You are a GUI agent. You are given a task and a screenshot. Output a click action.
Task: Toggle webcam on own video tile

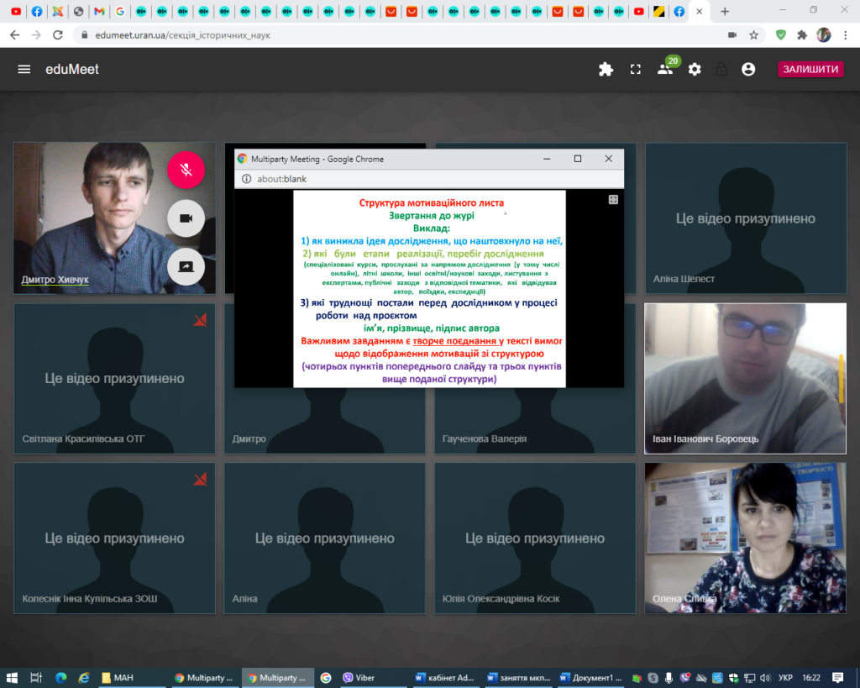point(186,218)
